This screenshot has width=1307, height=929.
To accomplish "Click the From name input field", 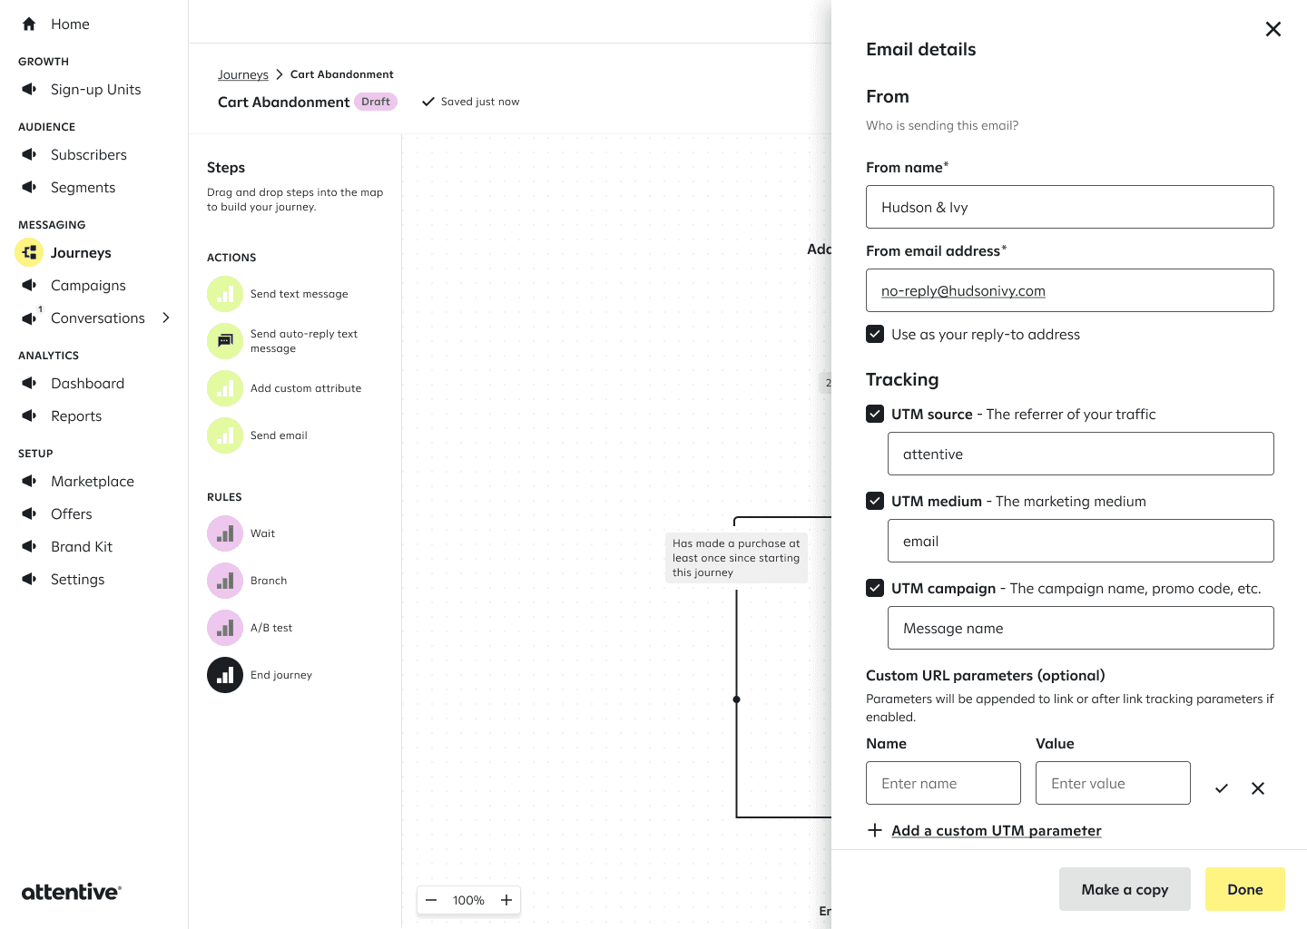I will click(x=1070, y=207).
